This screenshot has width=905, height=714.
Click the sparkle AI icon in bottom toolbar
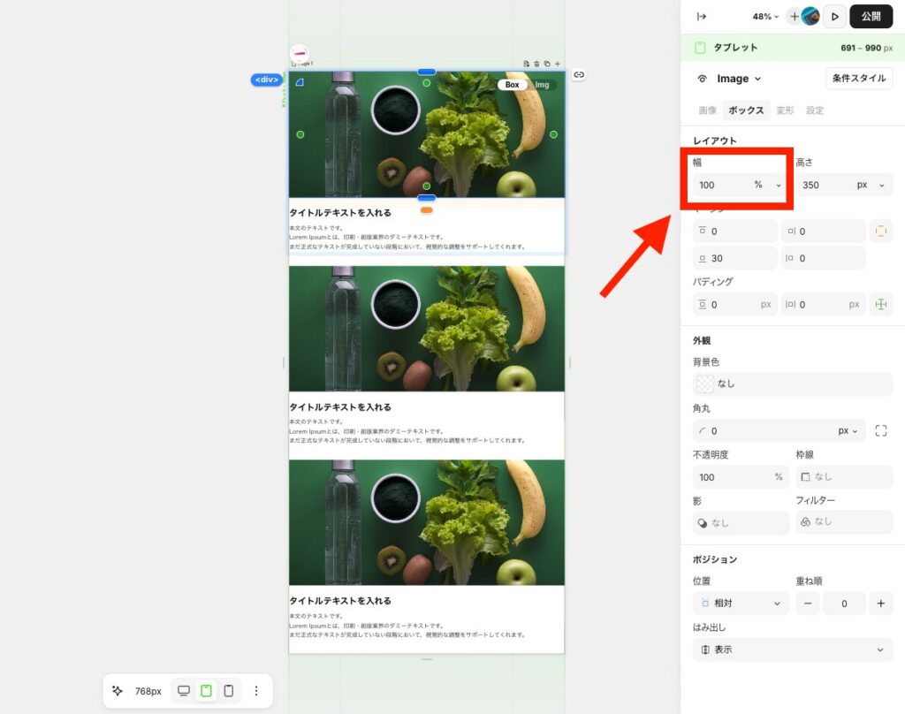point(118,691)
